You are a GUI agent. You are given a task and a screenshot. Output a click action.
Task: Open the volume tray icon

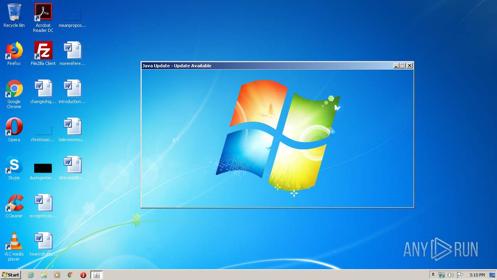451,275
